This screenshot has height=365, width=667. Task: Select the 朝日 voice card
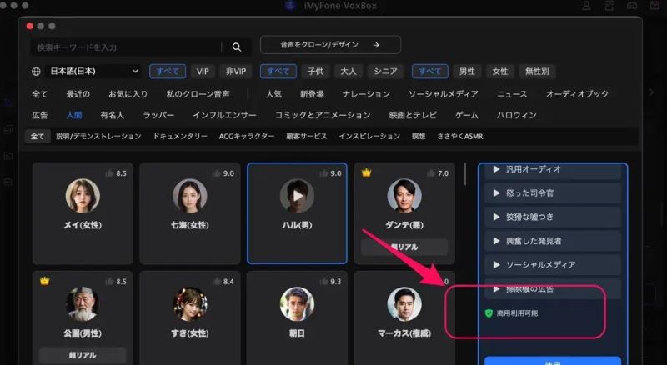[297, 318]
